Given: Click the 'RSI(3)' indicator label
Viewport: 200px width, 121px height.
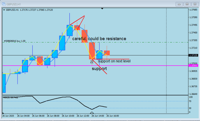Looking at the screenshot, I should 11,98.
